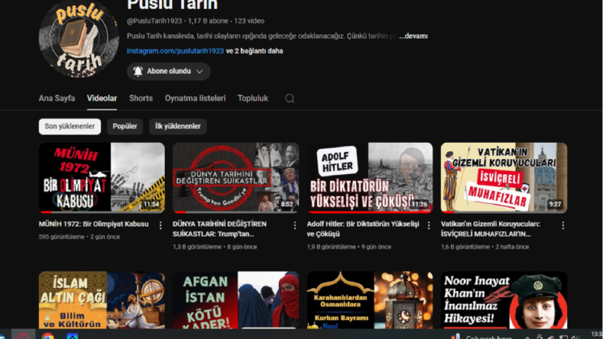Click '1,6 B görüntüleme • 2 hafta önce' text

tap(485, 247)
